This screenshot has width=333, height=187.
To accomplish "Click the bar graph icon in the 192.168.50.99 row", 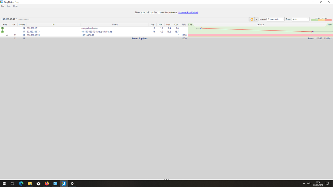I will point(7,35).
